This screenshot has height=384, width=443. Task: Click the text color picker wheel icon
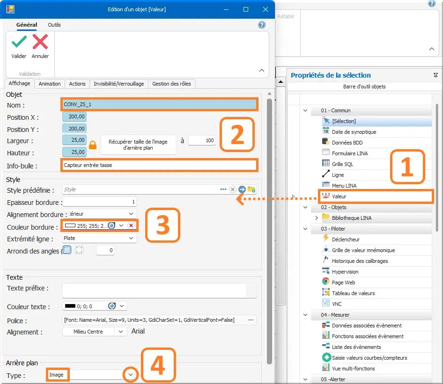pos(112,306)
